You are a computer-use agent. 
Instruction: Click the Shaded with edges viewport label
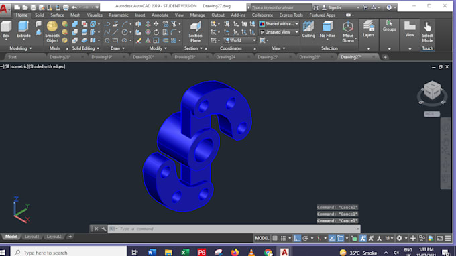[x=47, y=66]
